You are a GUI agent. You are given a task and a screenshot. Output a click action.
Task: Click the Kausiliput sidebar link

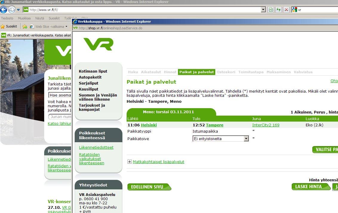88,89
